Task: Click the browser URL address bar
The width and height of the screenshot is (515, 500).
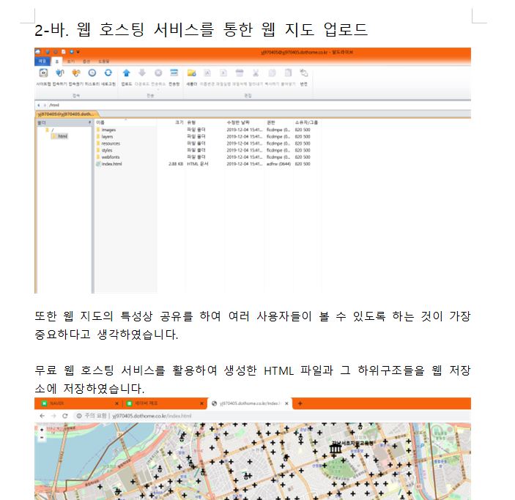Action: point(273,416)
